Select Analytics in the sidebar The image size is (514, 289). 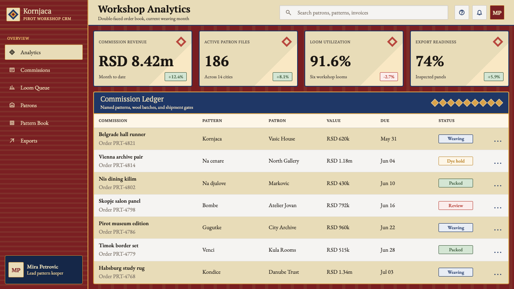(x=44, y=52)
